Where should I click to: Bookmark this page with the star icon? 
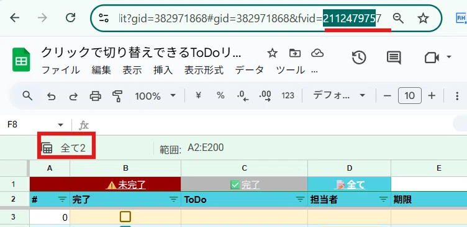[423, 19]
